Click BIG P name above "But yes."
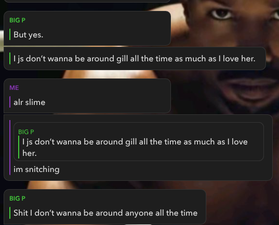Image resolution: width=279 pixels, height=225 pixels. click(17, 20)
